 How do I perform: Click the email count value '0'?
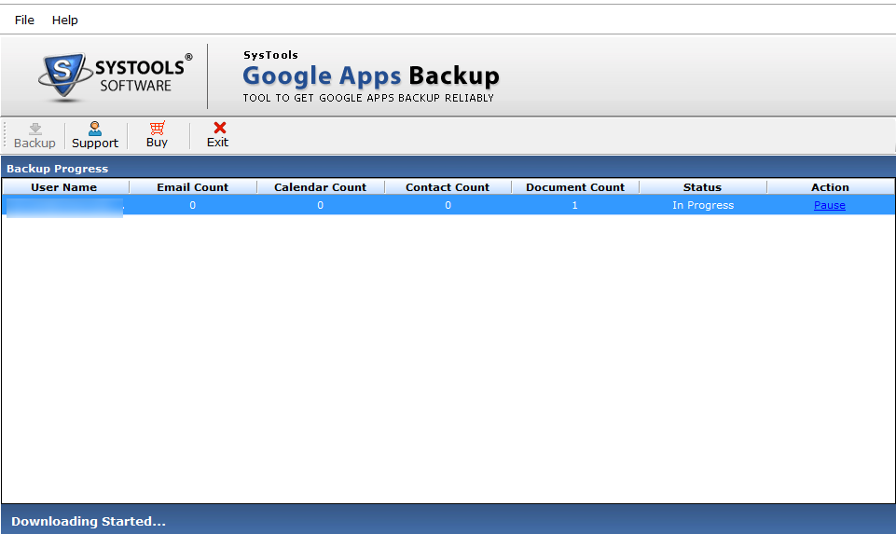click(193, 205)
